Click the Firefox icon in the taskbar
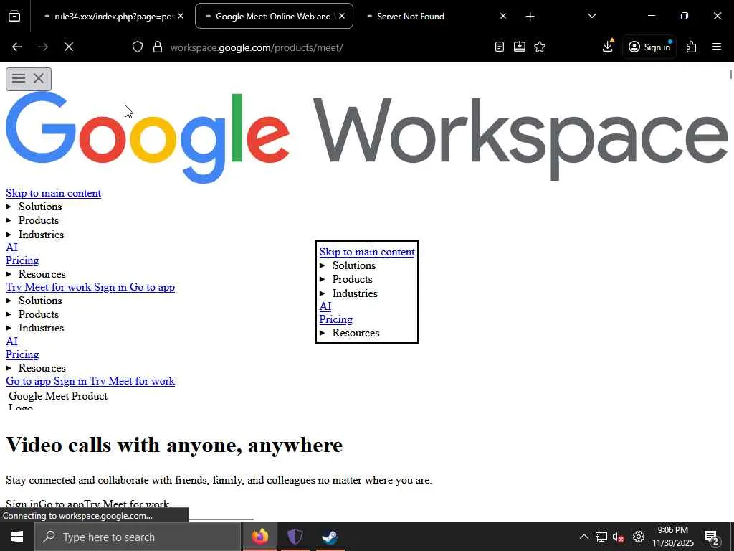The image size is (734, 551). click(259, 537)
